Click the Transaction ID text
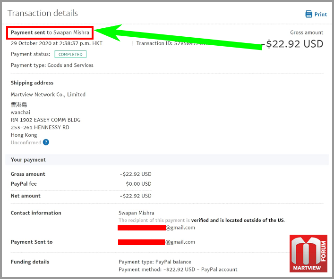The width and height of the screenshot is (334, 279). [173, 43]
